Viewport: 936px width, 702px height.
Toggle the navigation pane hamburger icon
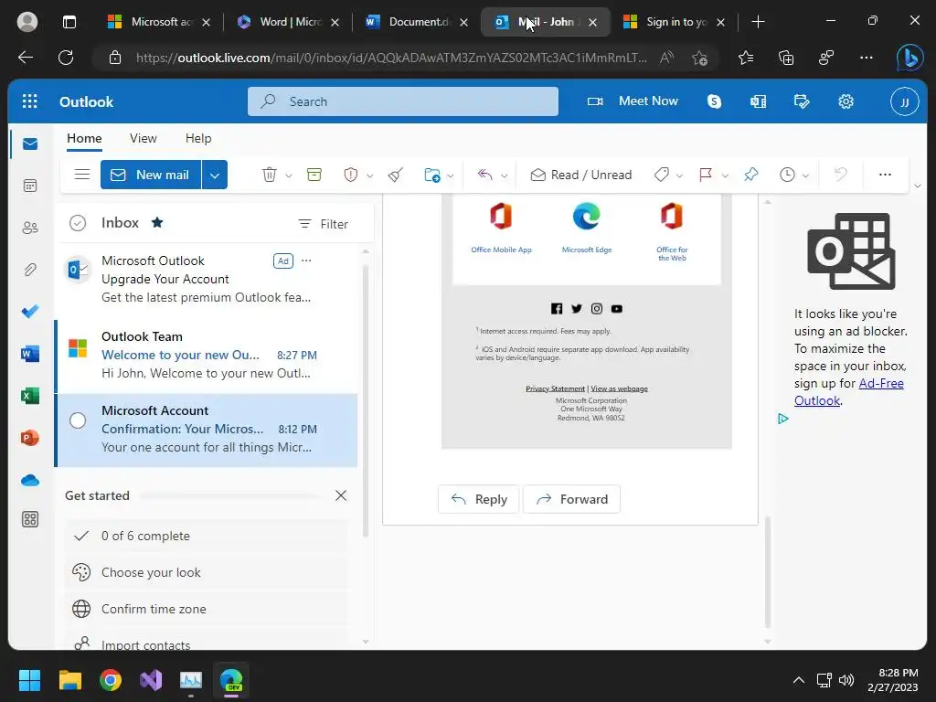click(x=81, y=175)
